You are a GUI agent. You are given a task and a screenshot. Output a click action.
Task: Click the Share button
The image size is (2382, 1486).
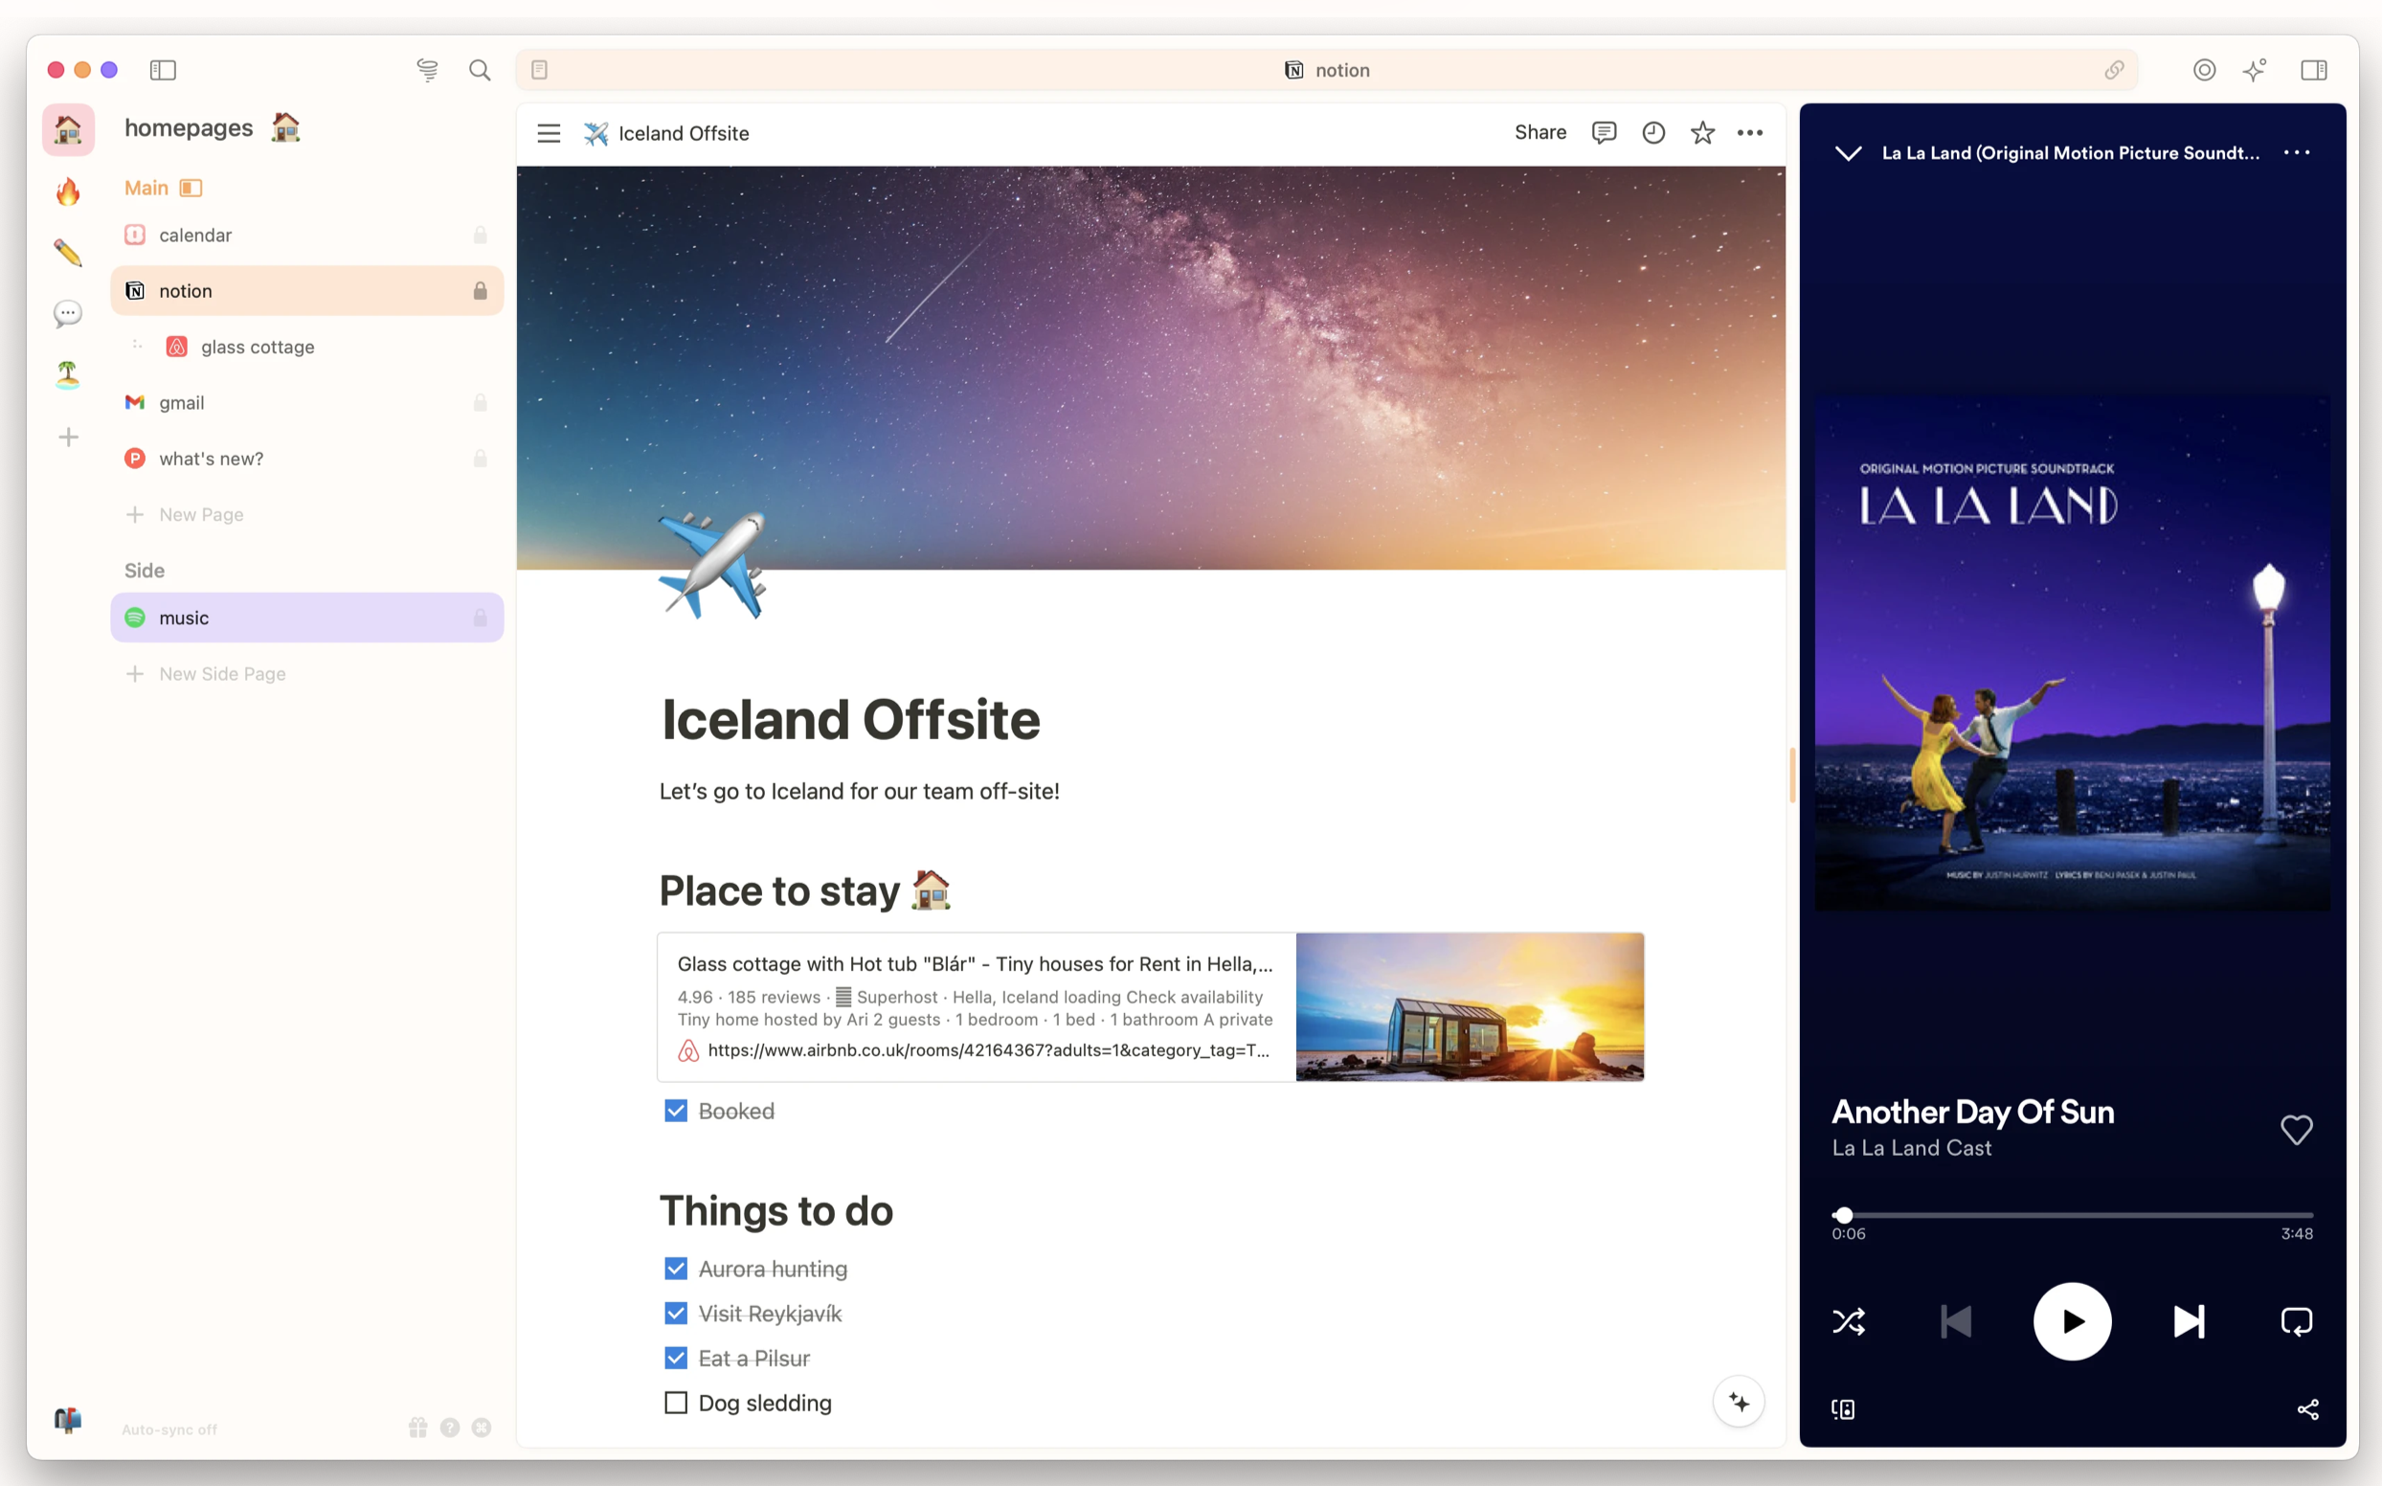click(x=1539, y=133)
